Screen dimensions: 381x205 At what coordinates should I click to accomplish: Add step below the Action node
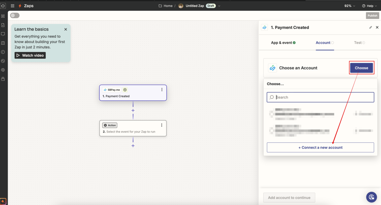(x=133, y=146)
